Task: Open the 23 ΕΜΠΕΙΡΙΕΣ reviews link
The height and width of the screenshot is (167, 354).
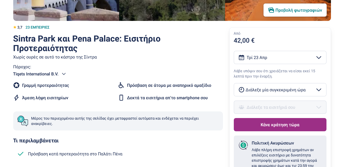Action: pyautogui.click(x=37, y=27)
